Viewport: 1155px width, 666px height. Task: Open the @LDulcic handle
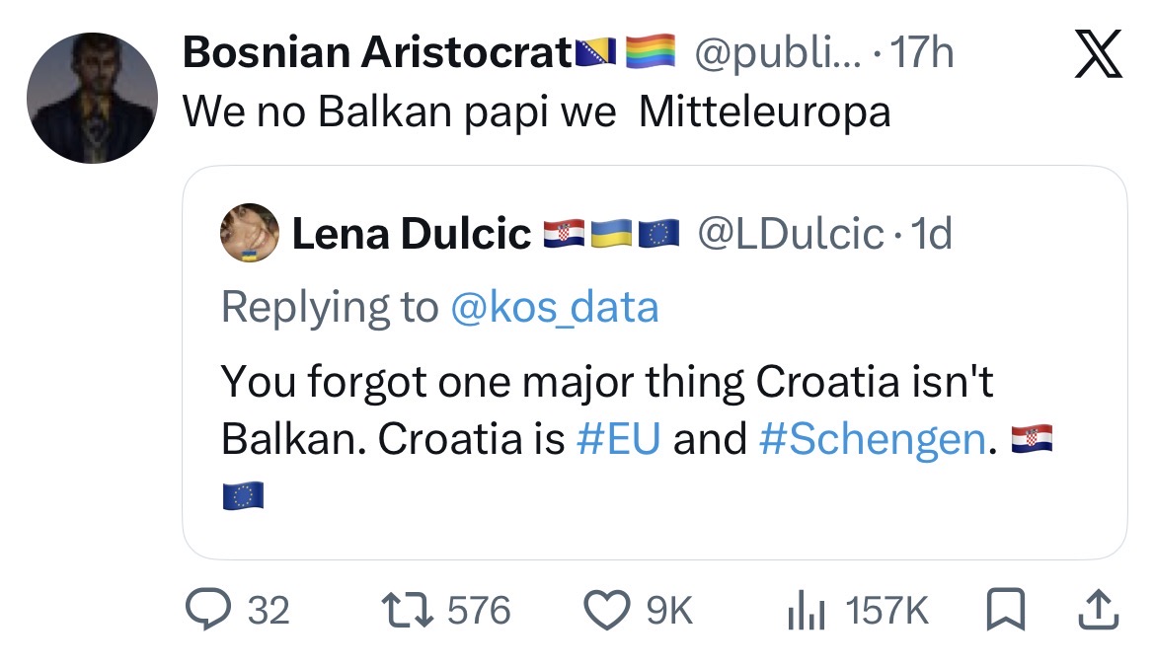coord(791,234)
